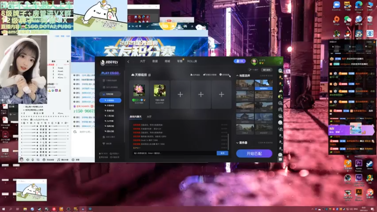
Task: Send the chat message with blue button
Action: 222,153
